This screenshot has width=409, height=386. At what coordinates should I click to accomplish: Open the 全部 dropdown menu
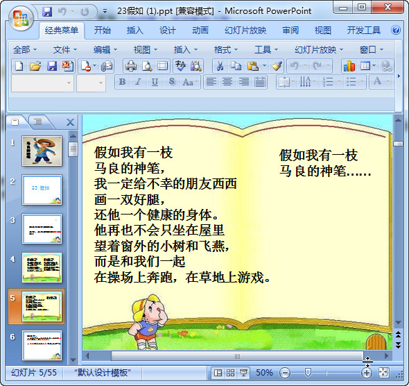25,49
